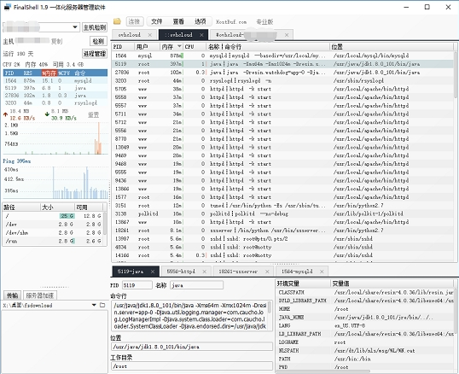Sort process table by 用户 header

click(147, 47)
